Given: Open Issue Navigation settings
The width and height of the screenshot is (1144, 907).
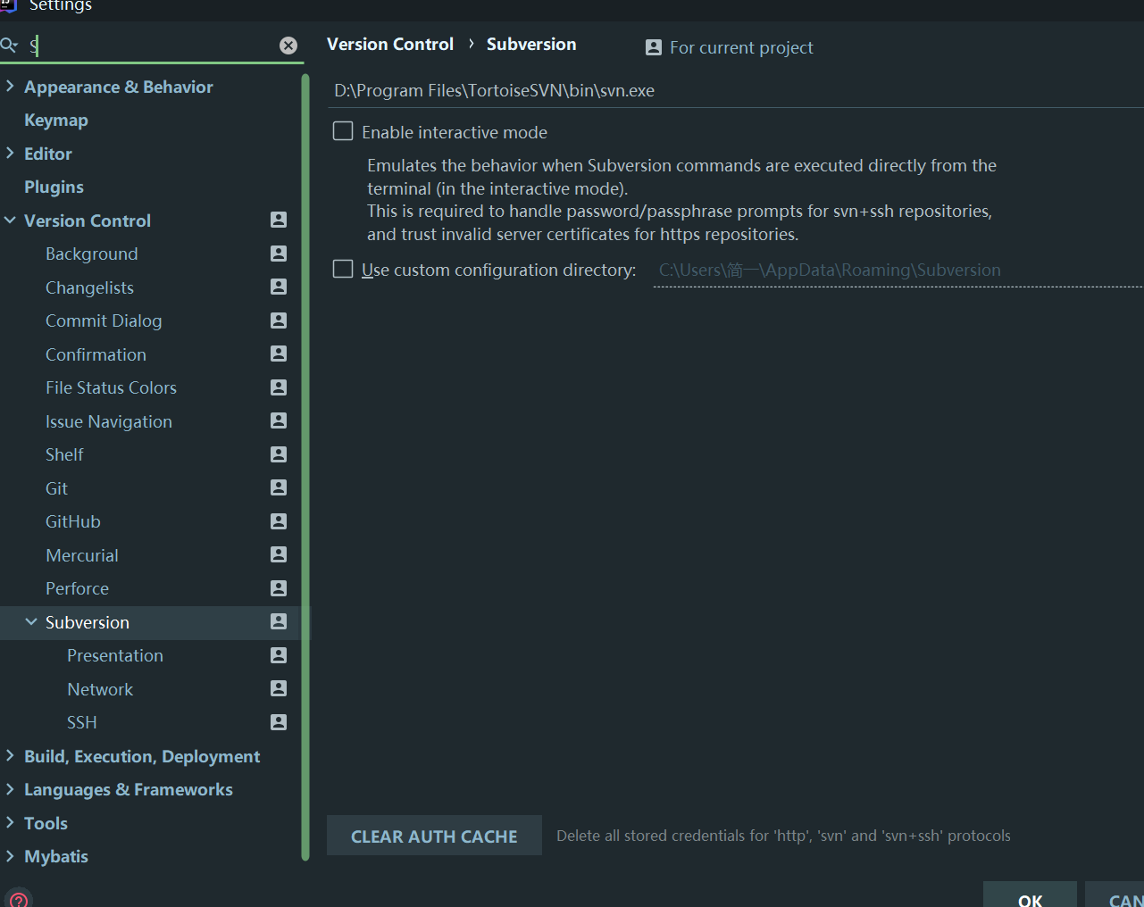Looking at the screenshot, I should coord(109,421).
